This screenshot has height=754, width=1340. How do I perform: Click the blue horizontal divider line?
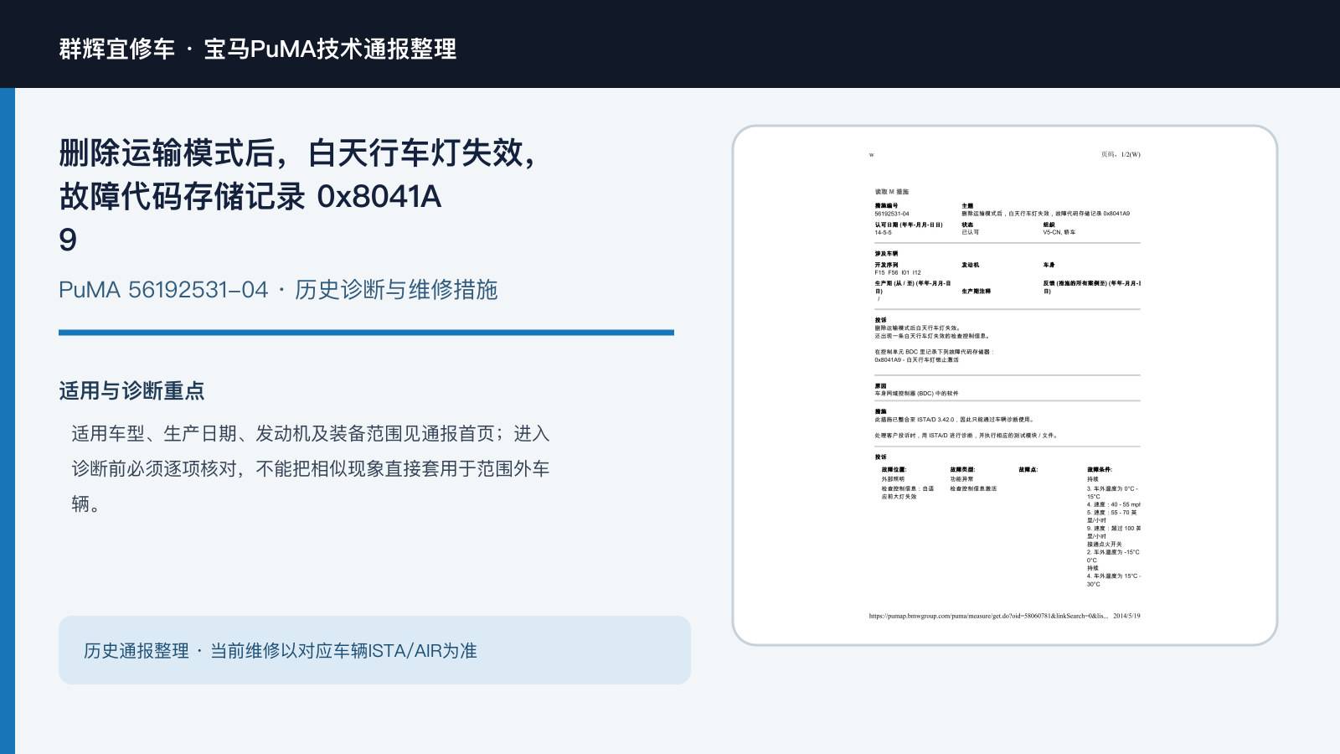pos(366,333)
